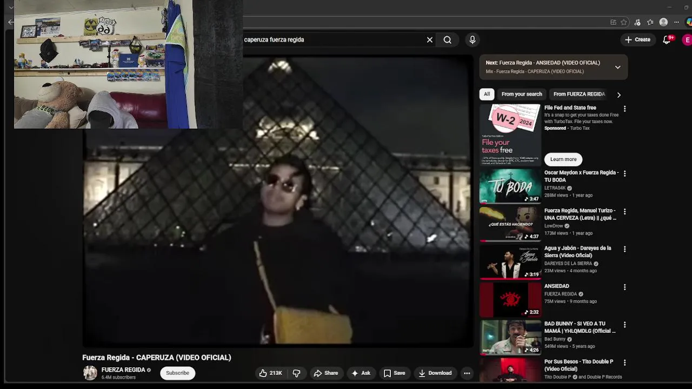
Task: Play Bad Bunny SI VEO A TU MAMÁ thumbnail
Action: point(510,337)
